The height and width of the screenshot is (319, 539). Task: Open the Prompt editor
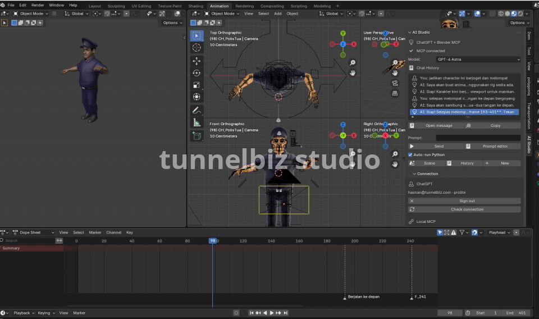(492, 147)
